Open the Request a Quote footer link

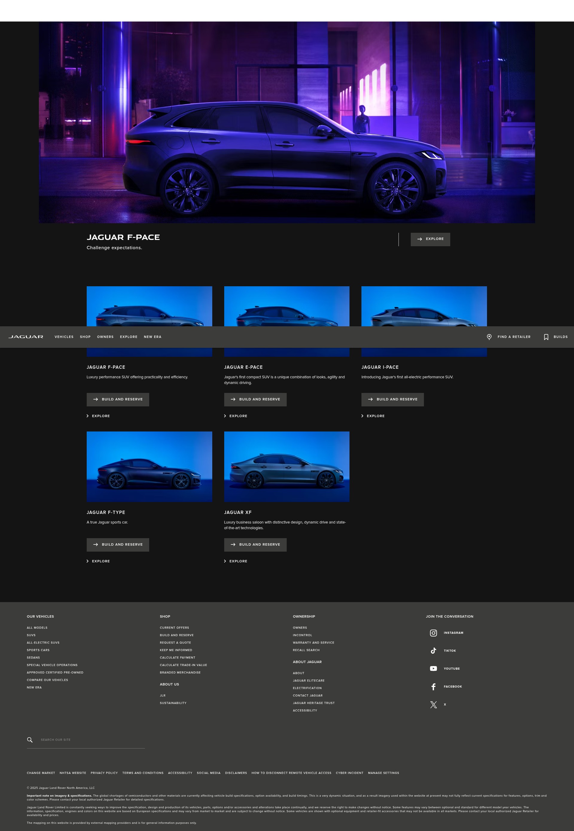click(175, 643)
